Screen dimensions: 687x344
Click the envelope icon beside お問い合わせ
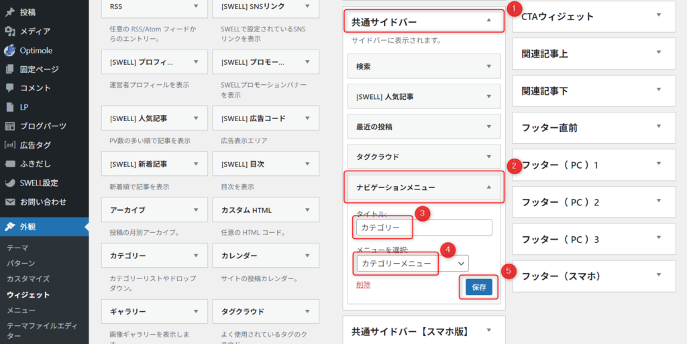(x=9, y=201)
